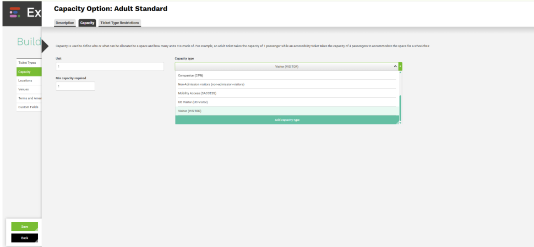Viewport: 534px width, 247px height.
Task: Collapse the Capacity type dropdown
Action: click(x=287, y=66)
